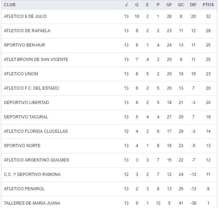
Task: Open C.C. y Deportivo Ramona entry
Action: pos(32,174)
